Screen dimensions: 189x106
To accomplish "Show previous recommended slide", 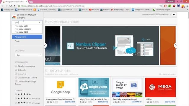I will click(x=45, y=45).
